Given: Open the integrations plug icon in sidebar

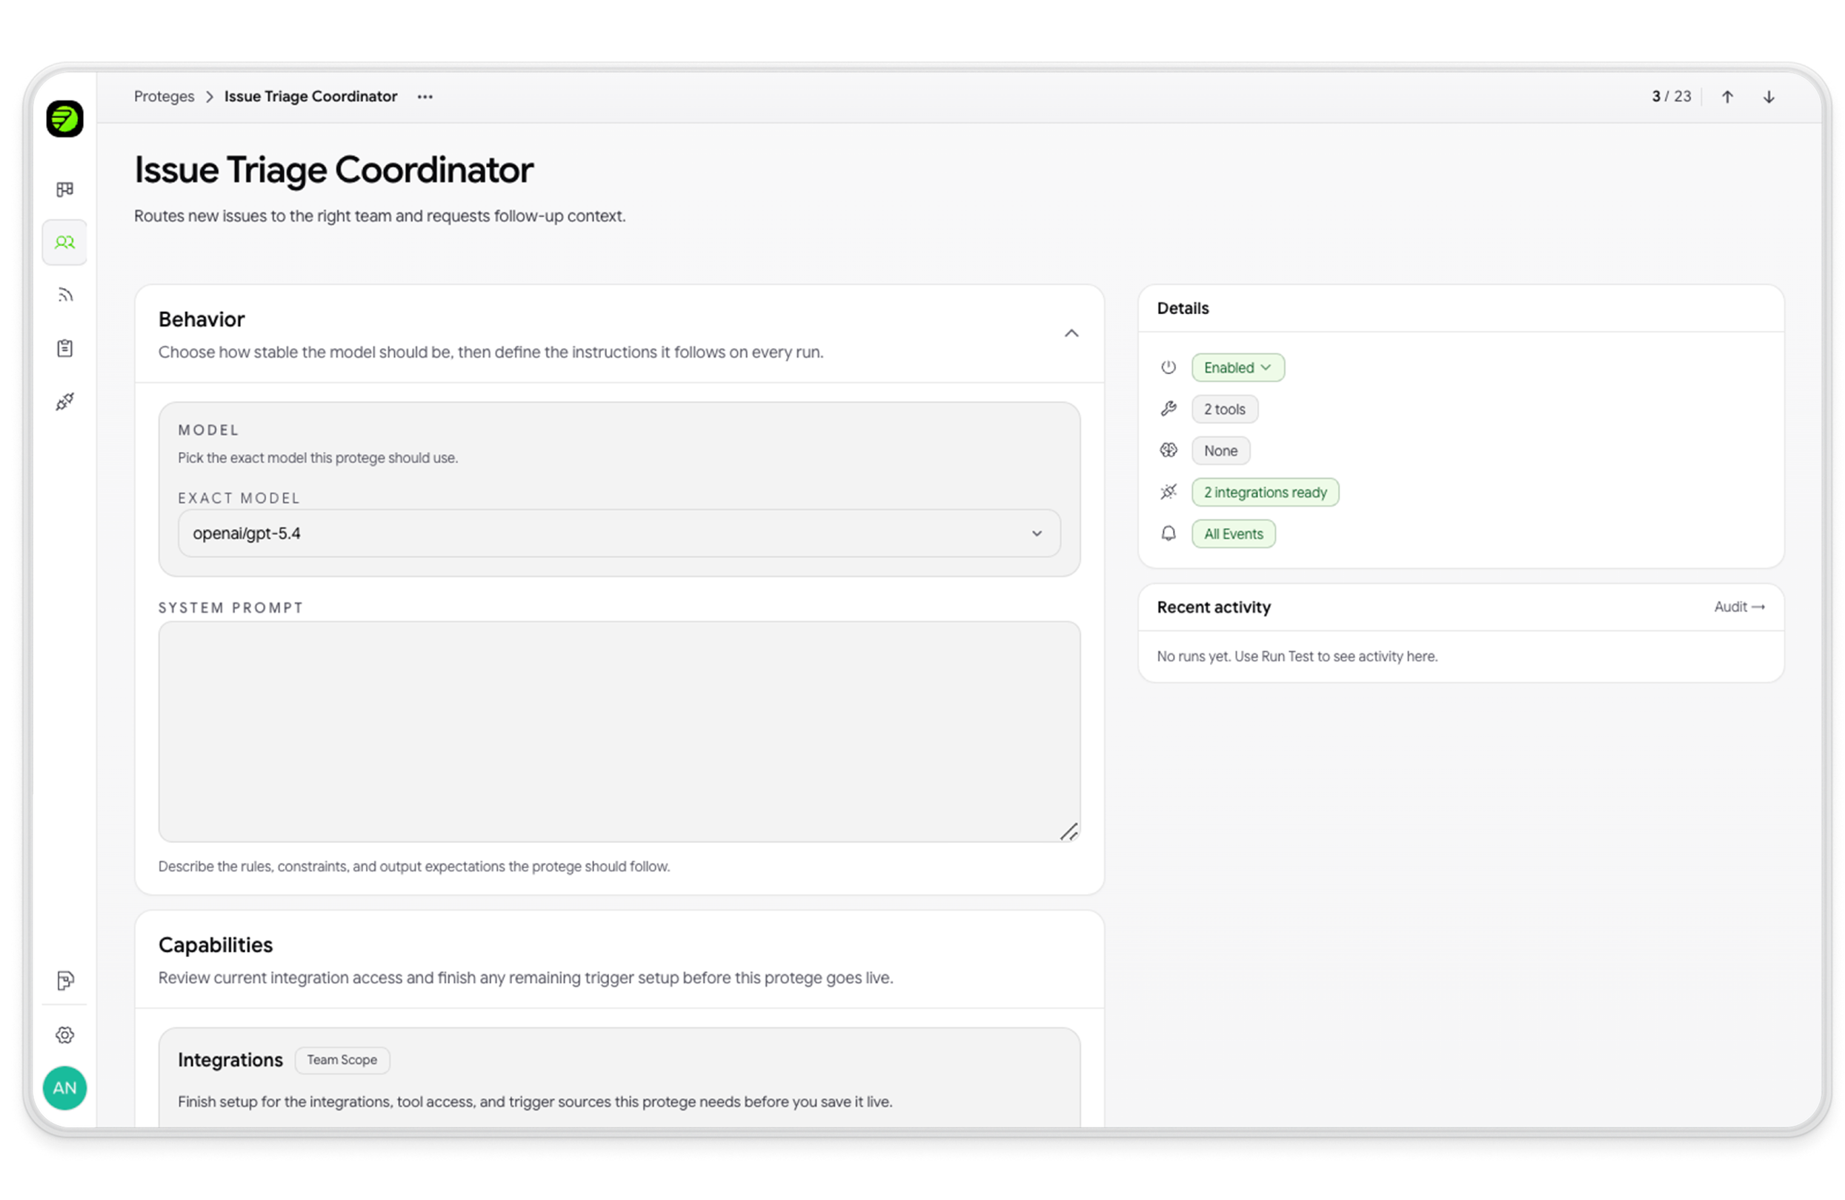Looking at the screenshot, I should (65, 401).
